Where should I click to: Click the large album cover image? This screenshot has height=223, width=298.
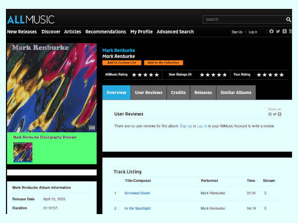tap(52, 88)
